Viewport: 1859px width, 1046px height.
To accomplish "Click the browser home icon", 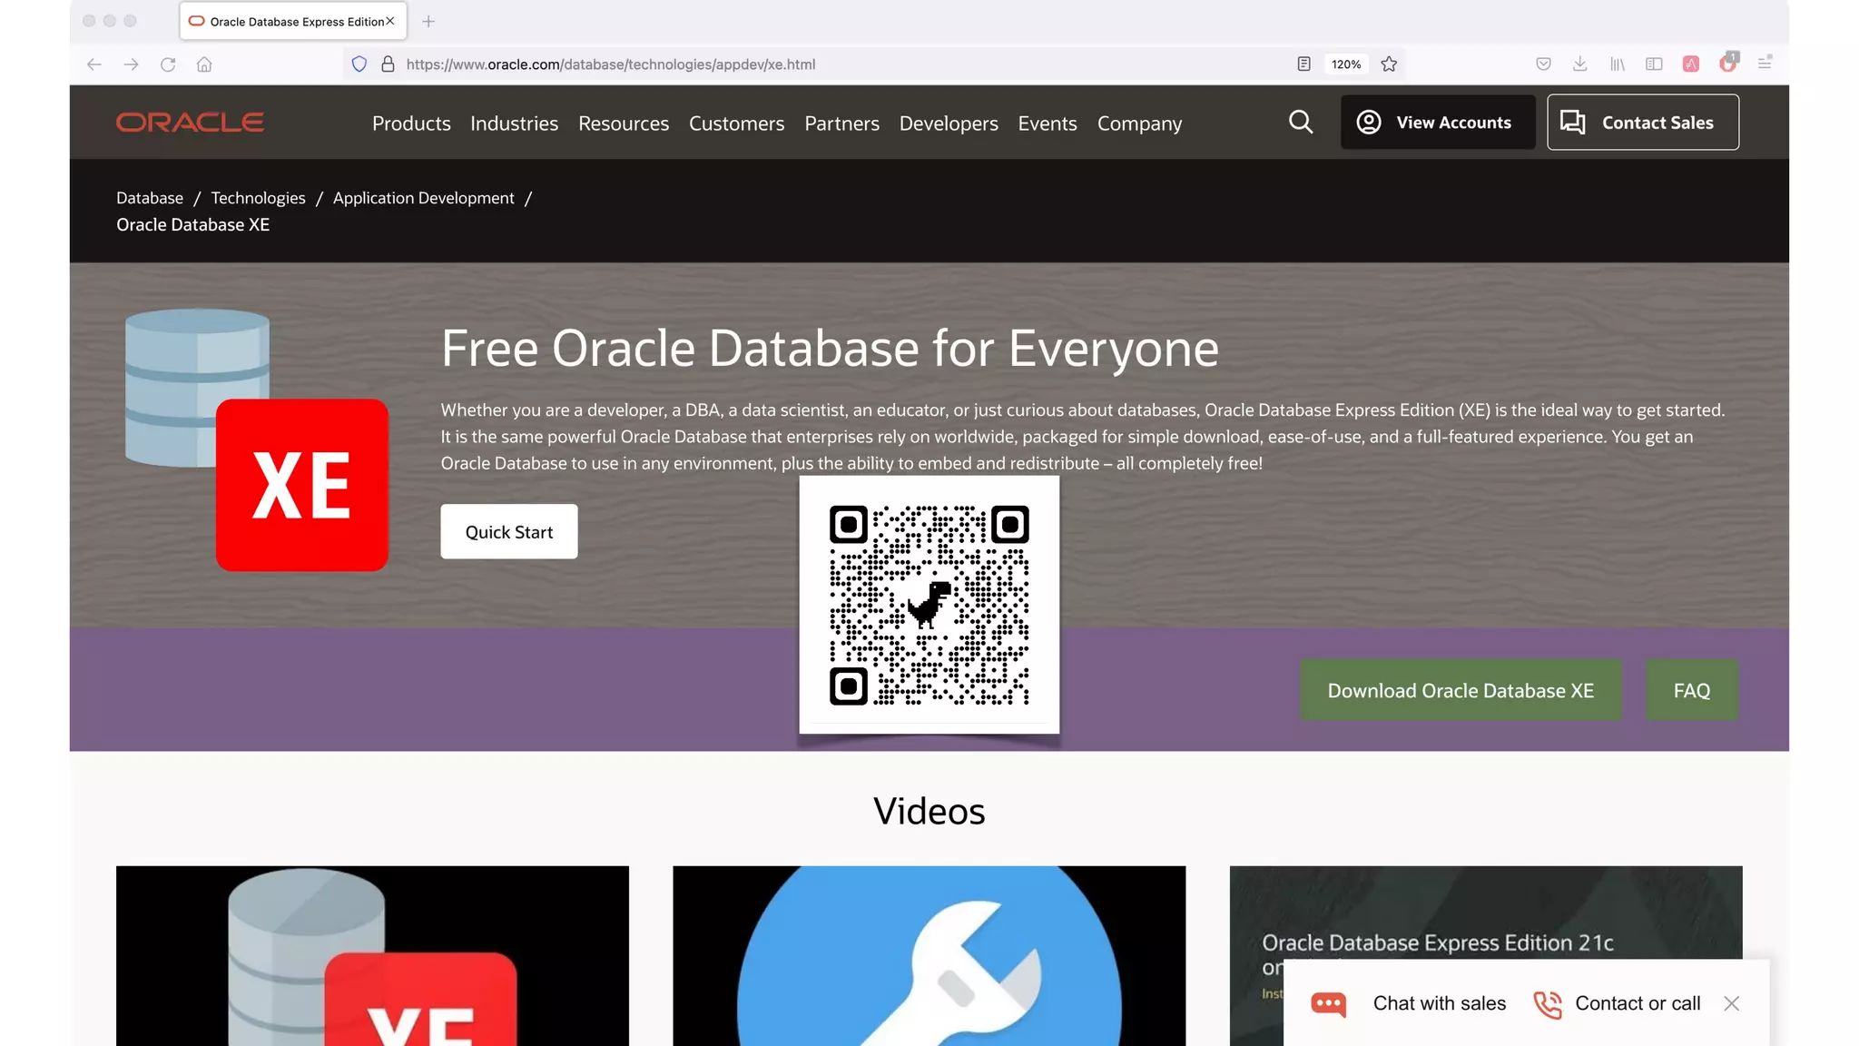I will [204, 64].
